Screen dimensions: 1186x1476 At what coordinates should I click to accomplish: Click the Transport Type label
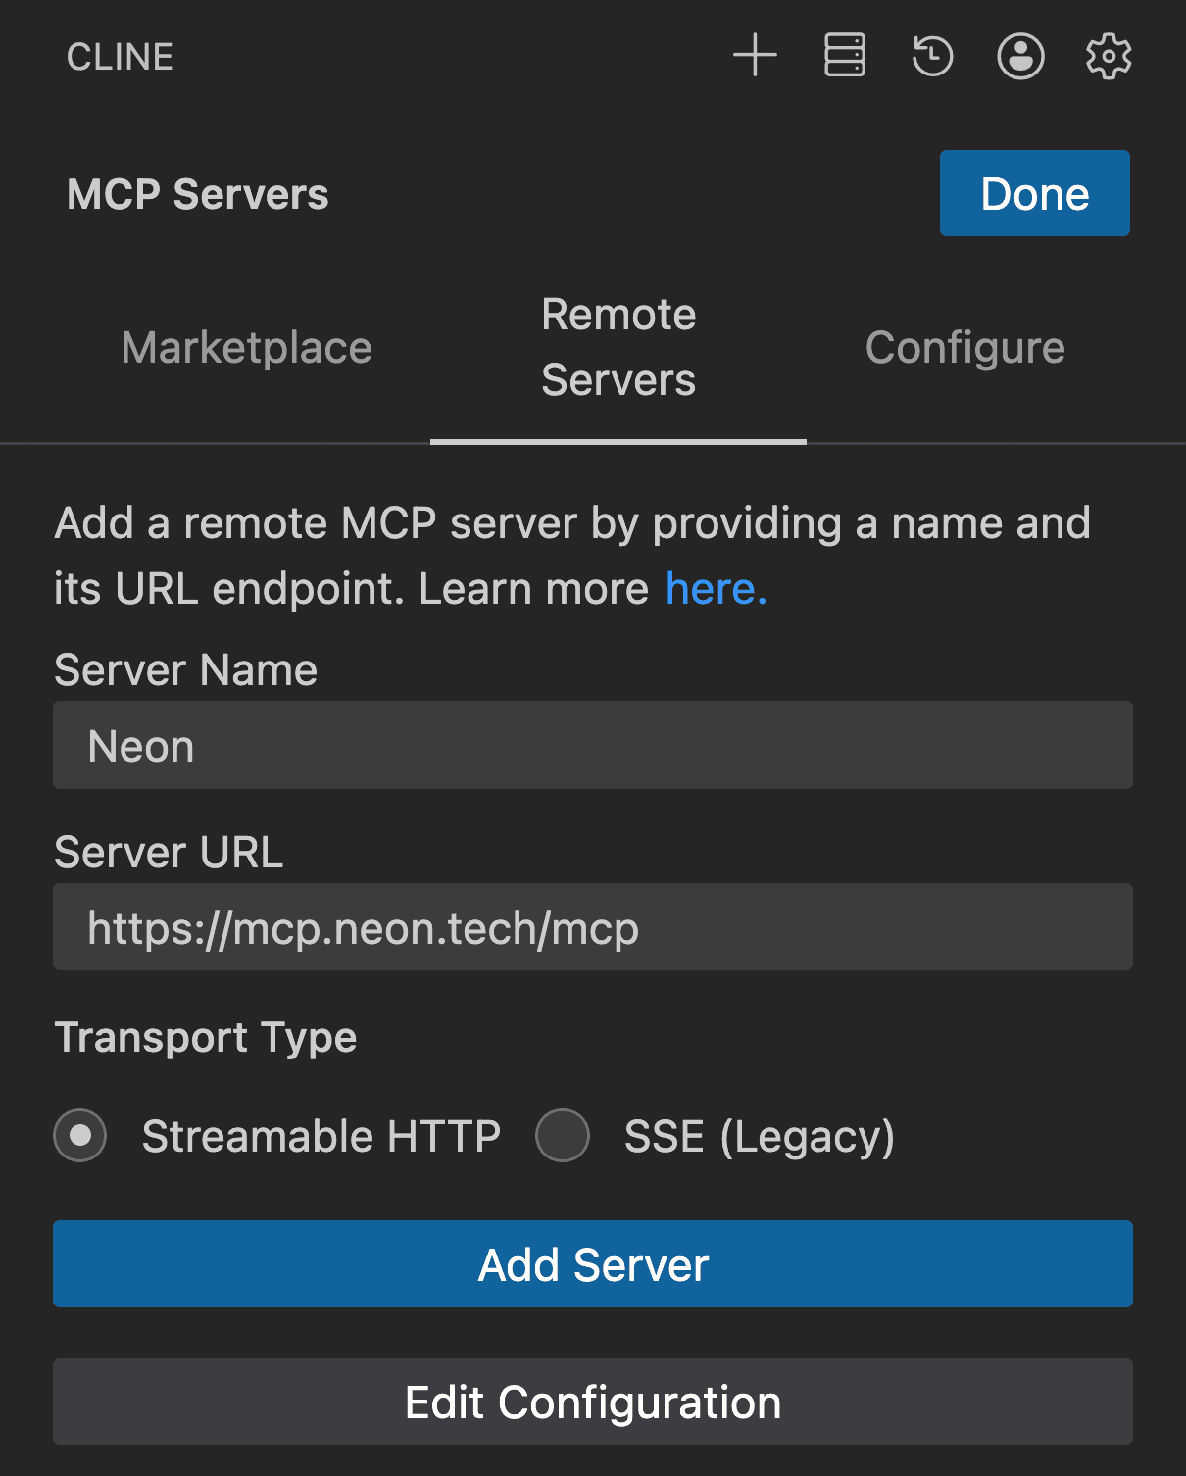tap(205, 1037)
